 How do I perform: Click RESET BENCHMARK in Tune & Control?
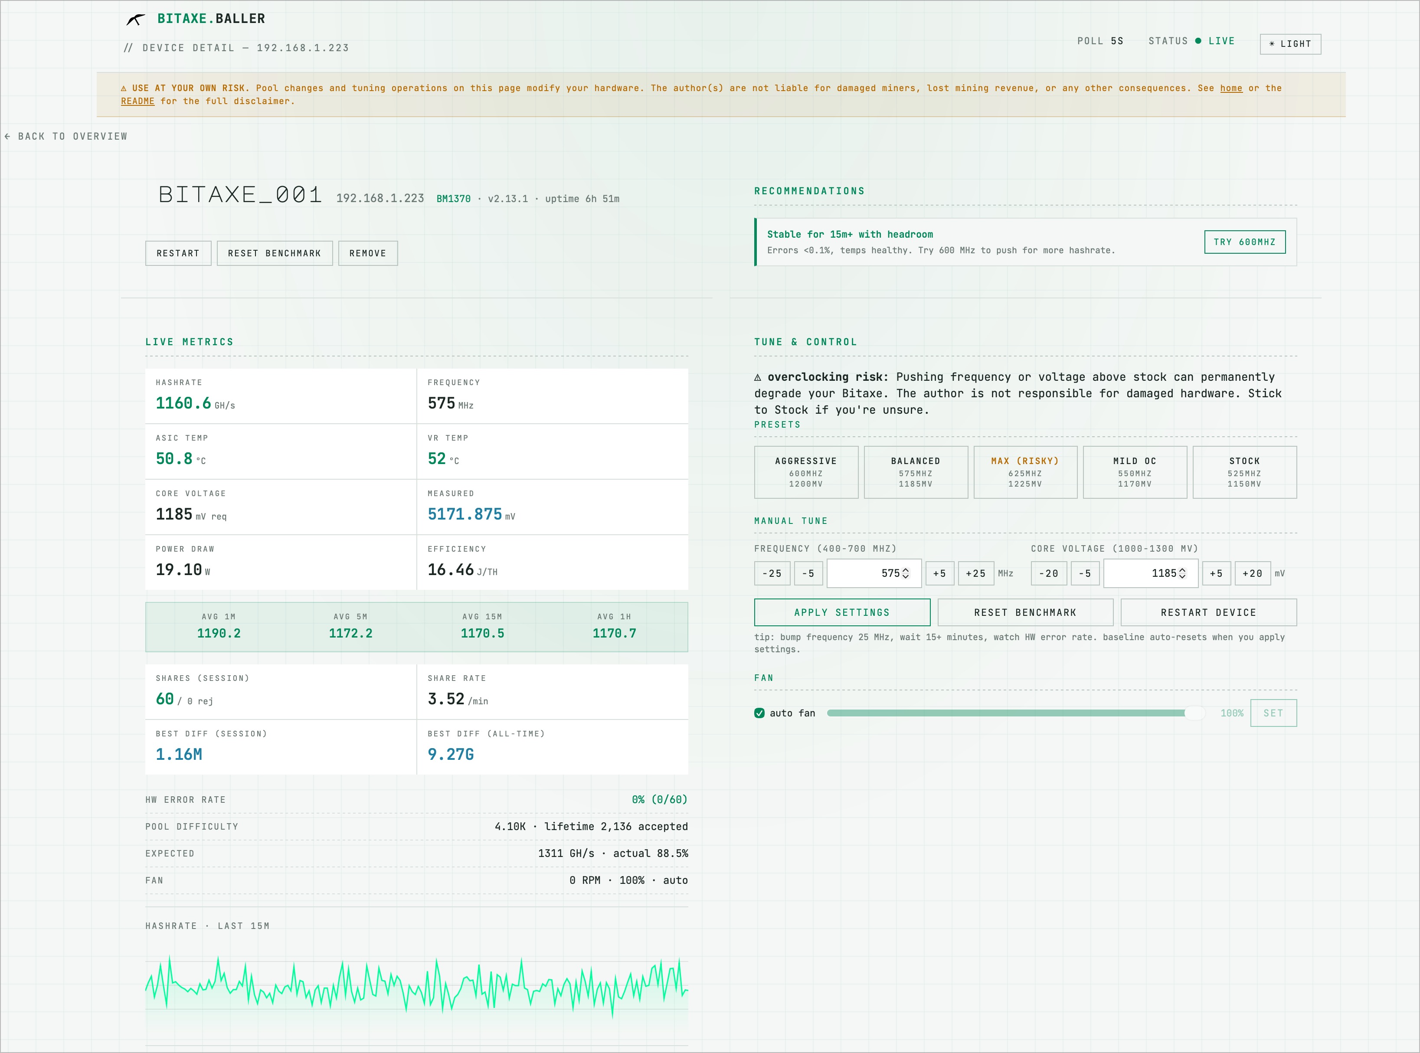[x=1025, y=612]
